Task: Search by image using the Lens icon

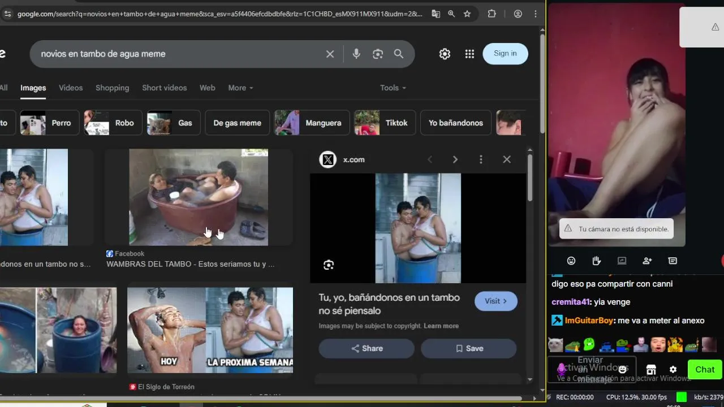Action: pyautogui.click(x=378, y=54)
